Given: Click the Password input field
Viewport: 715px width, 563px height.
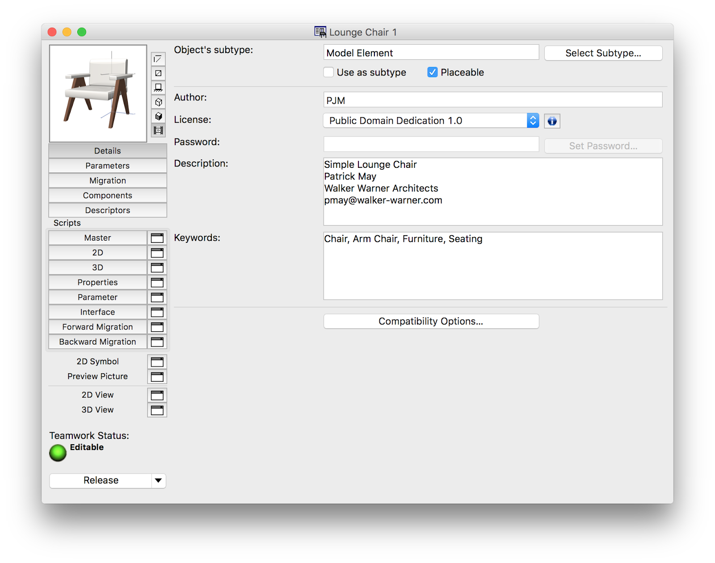Looking at the screenshot, I should [x=431, y=144].
